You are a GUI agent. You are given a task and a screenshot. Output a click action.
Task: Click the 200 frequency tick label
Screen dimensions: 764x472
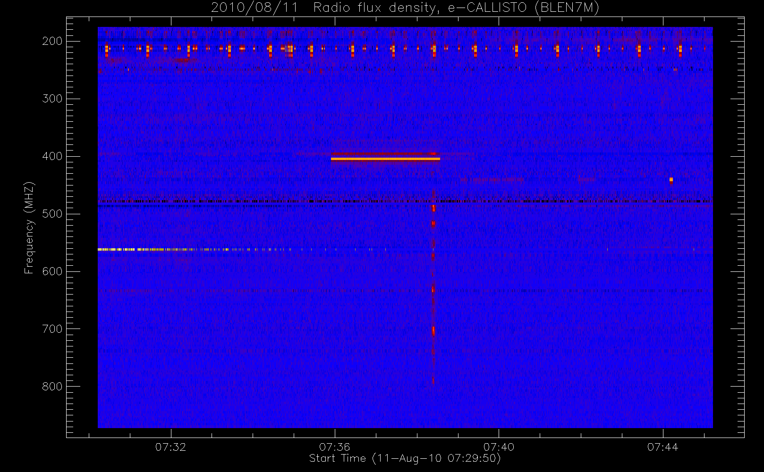[x=52, y=41]
